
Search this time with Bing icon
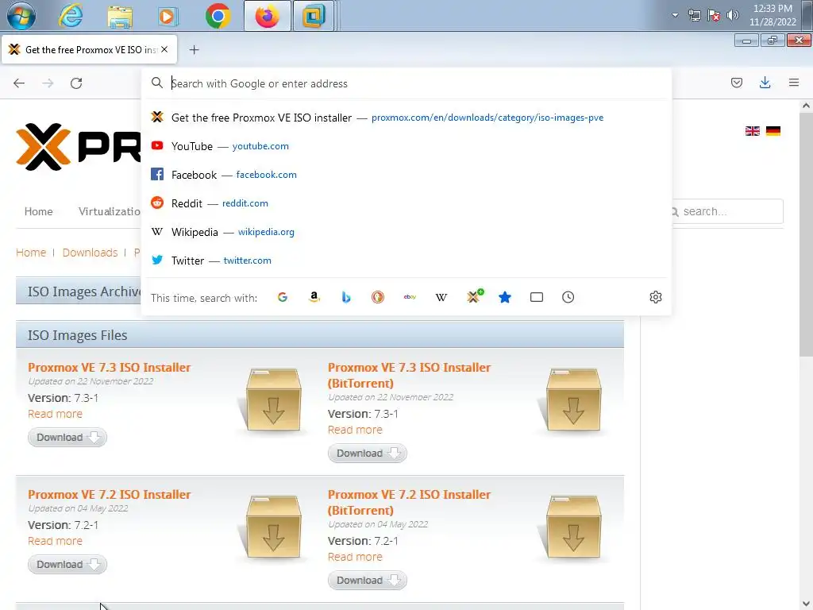(x=346, y=297)
